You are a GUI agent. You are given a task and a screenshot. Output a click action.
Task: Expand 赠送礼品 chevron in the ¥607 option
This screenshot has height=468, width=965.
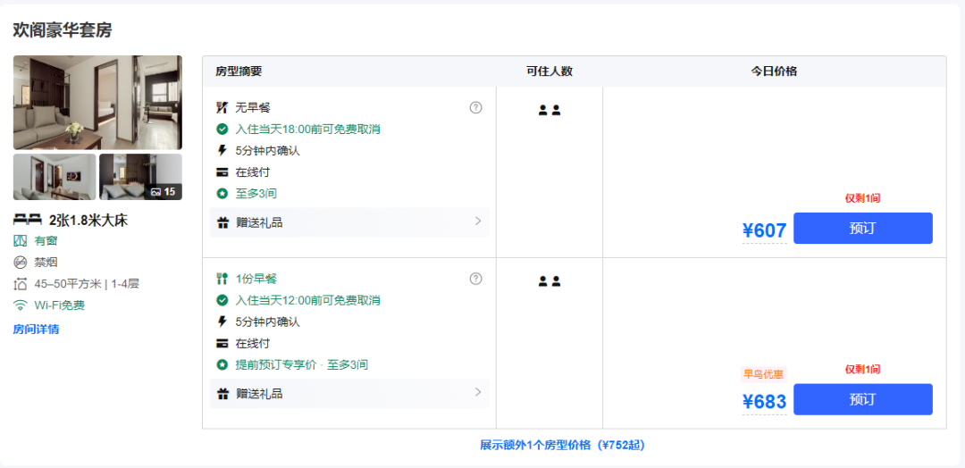point(478,221)
